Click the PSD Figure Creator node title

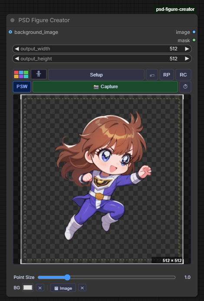click(44, 20)
